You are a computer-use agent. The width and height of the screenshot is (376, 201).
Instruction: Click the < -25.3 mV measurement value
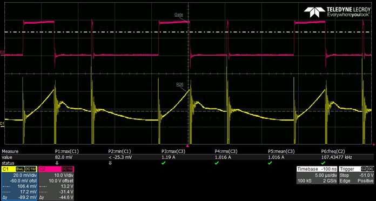[120, 157]
